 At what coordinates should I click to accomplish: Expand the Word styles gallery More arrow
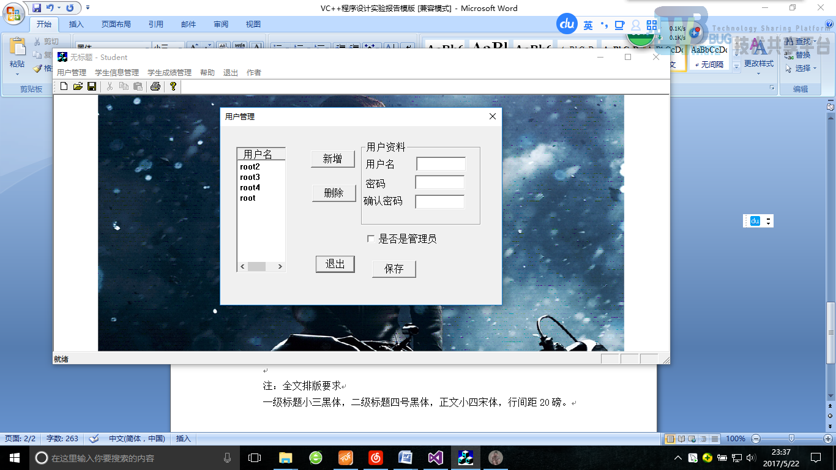click(737, 68)
